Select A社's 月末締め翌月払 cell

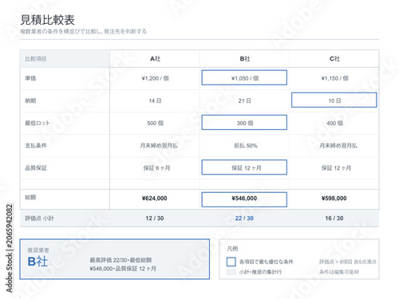pos(155,145)
